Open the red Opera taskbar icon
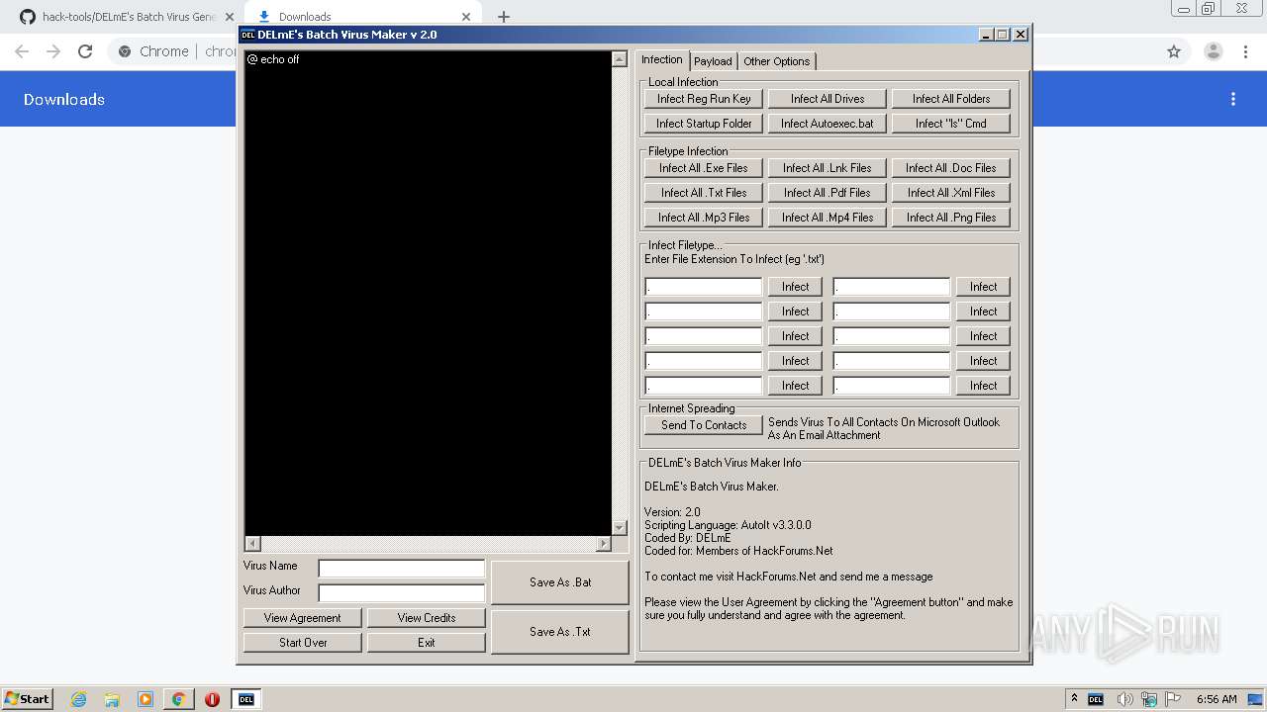The width and height of the screenshot is (1267, 712). (212, 699)
